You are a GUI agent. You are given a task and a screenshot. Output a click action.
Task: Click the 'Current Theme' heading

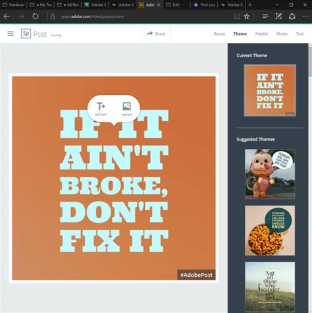252,55
